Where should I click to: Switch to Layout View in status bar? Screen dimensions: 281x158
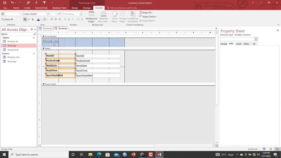click(x=271, y=149)
